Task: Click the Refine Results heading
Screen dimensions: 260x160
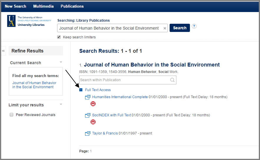Action: click(x=27, y=51)
